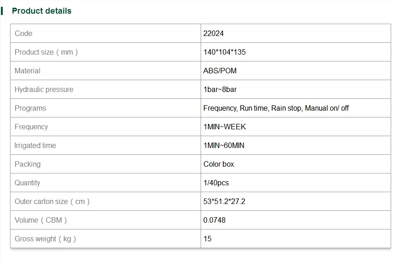Select the ABS/POM material value
The width and height of the screenshot is (398, 260).
[220, 71]
